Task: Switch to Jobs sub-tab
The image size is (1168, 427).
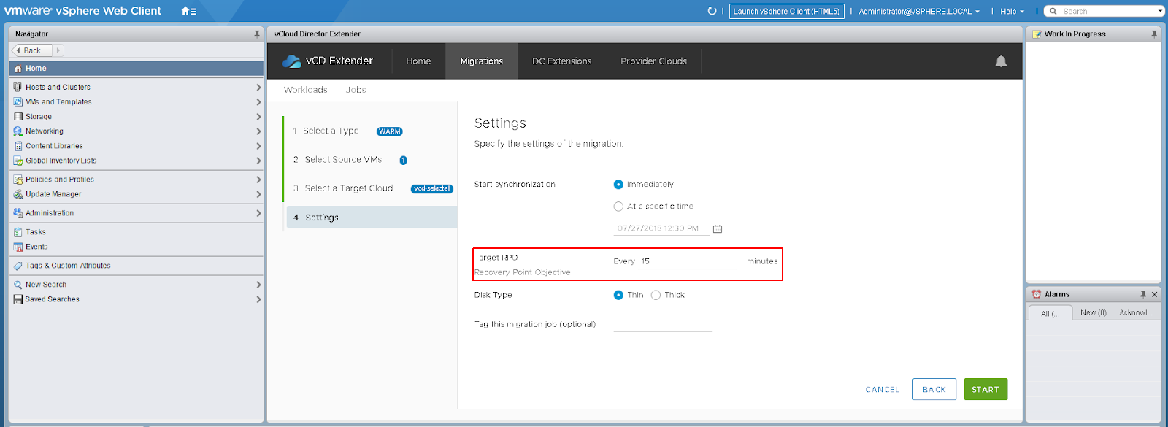Action: coord(356,90)
